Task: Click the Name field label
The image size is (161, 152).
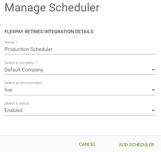Action: [11, 42]
